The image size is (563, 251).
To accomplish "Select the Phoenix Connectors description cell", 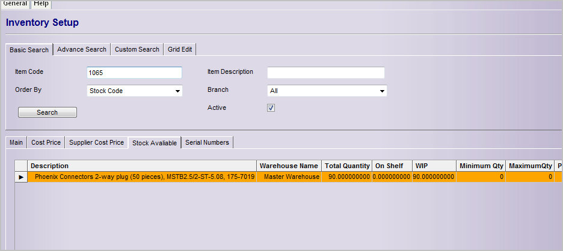I will (144, 177).
